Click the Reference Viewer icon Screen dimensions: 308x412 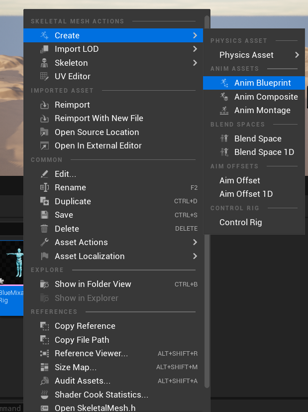(x=44, y=353)
